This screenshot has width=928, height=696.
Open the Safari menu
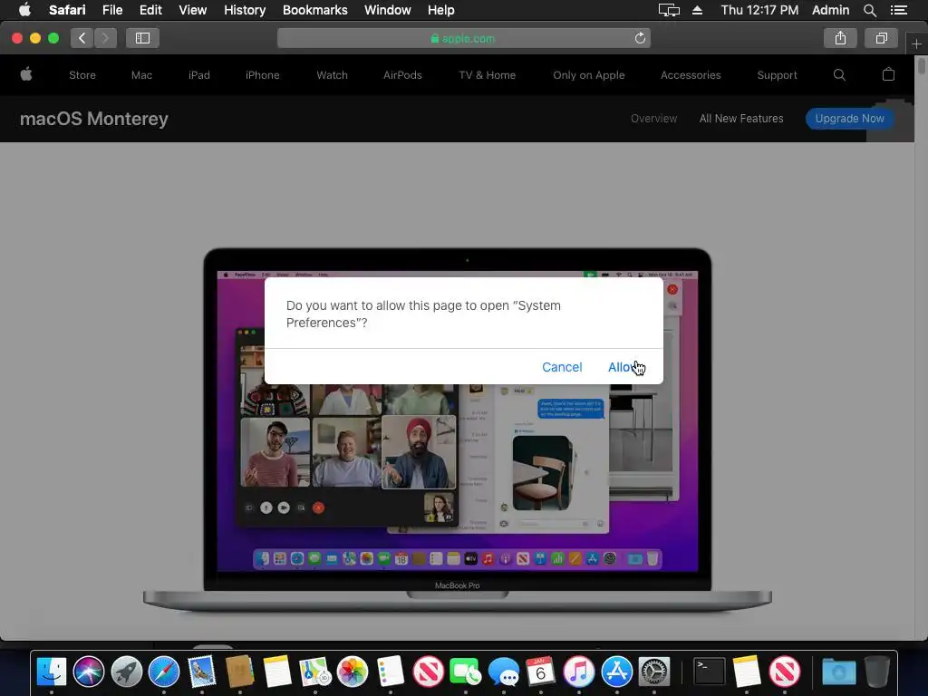click(67, 9)
